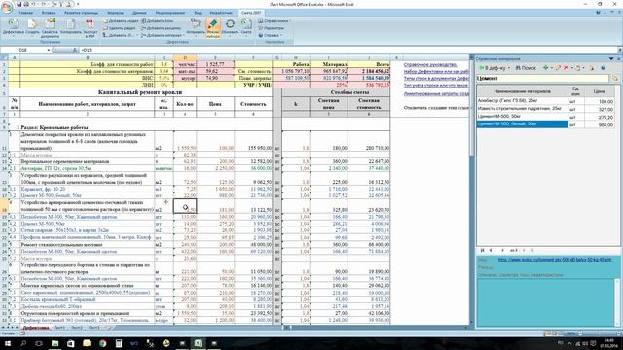Open Добавить материал dropdown in ribbon
Image resolution: width=623 pixels, height=350 pixels.
pyautogui.click(x=164, y=35)
